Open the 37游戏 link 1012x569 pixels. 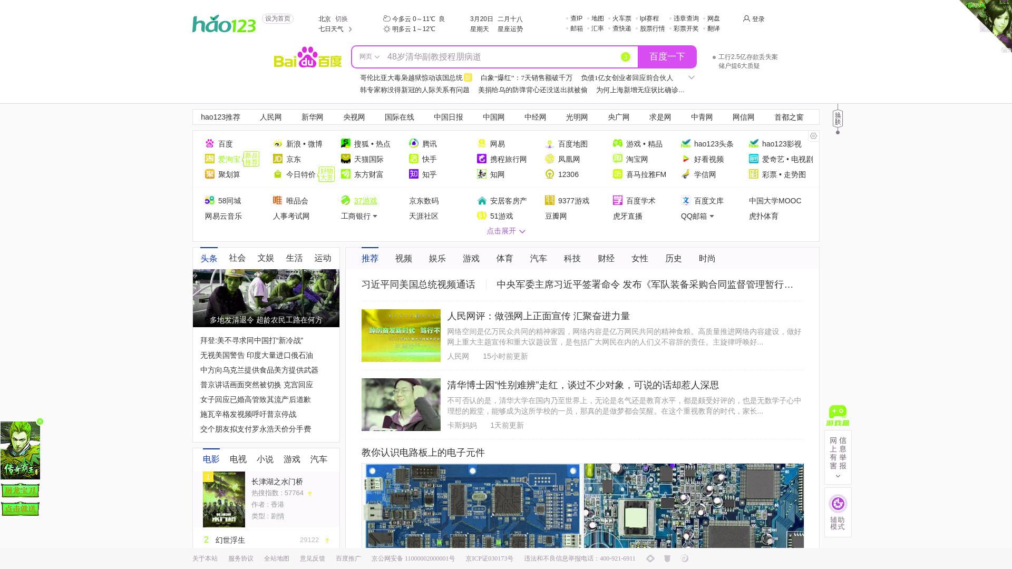pos(366,200)
